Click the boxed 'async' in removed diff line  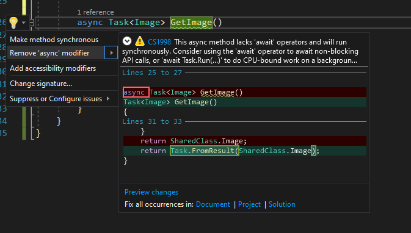[x=136, y=92]
